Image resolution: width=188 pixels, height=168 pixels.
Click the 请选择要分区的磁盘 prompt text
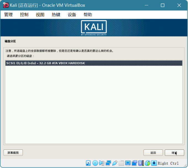point(20,56)
